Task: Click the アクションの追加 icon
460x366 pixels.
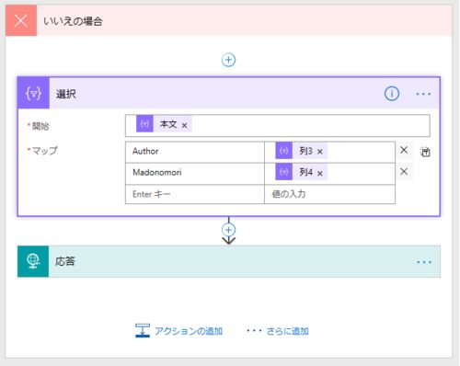Action: pyautogui.click(x=143, y=331)
